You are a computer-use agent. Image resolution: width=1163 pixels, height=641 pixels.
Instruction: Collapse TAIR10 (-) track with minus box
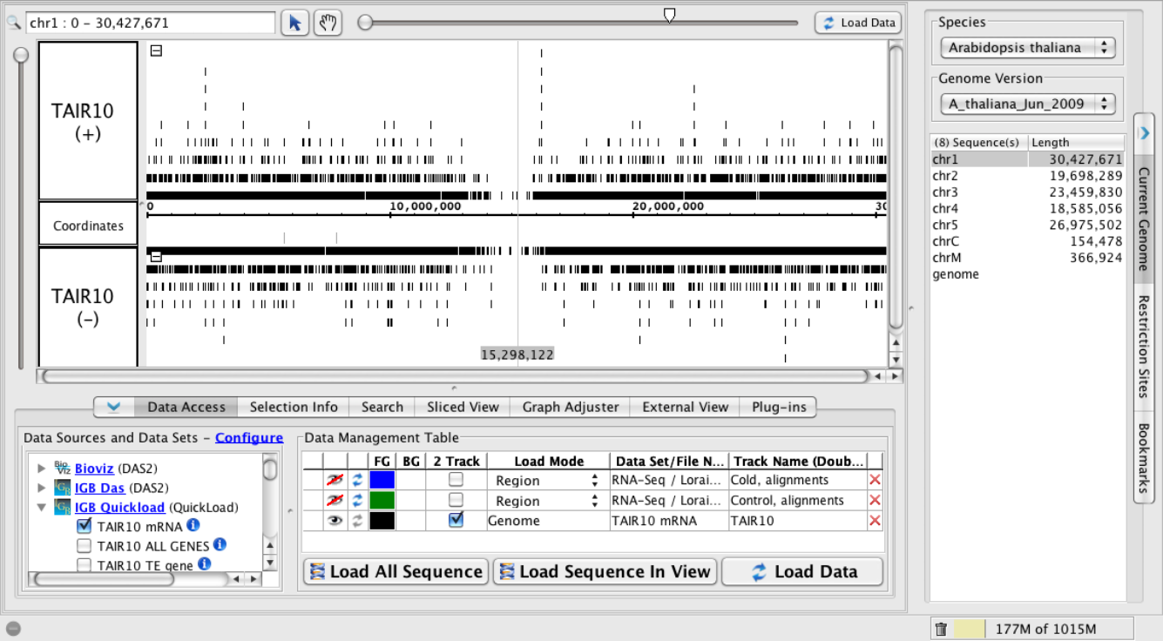click(156, 256)
